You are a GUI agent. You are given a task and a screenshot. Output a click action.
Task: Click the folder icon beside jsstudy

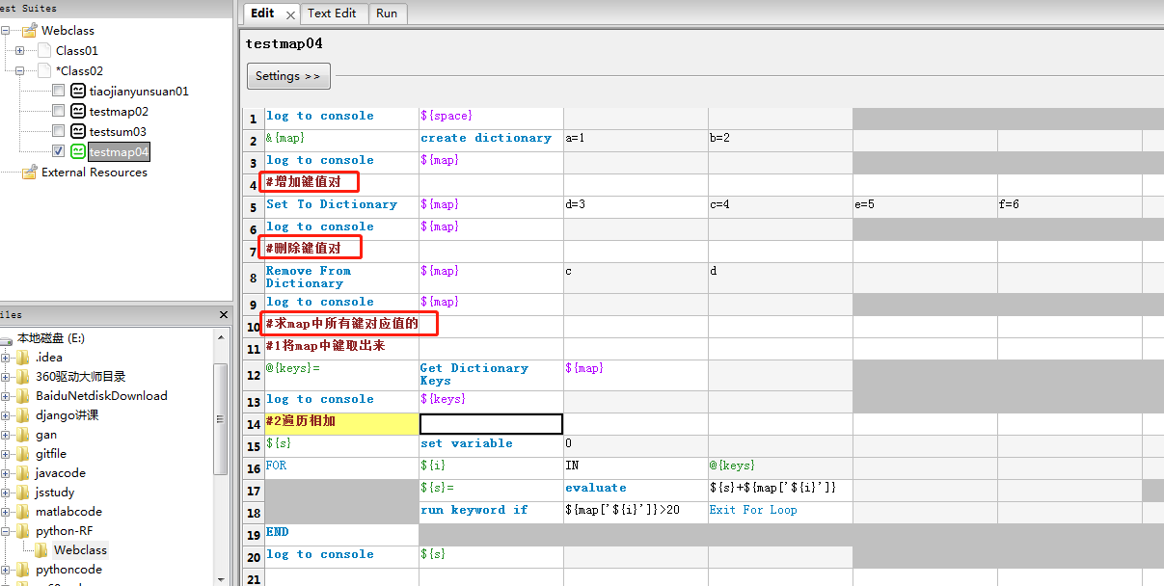(x=24, y=493)
